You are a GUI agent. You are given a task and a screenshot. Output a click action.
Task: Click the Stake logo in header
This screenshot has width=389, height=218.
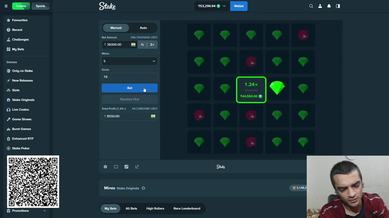tap(107, 6)
